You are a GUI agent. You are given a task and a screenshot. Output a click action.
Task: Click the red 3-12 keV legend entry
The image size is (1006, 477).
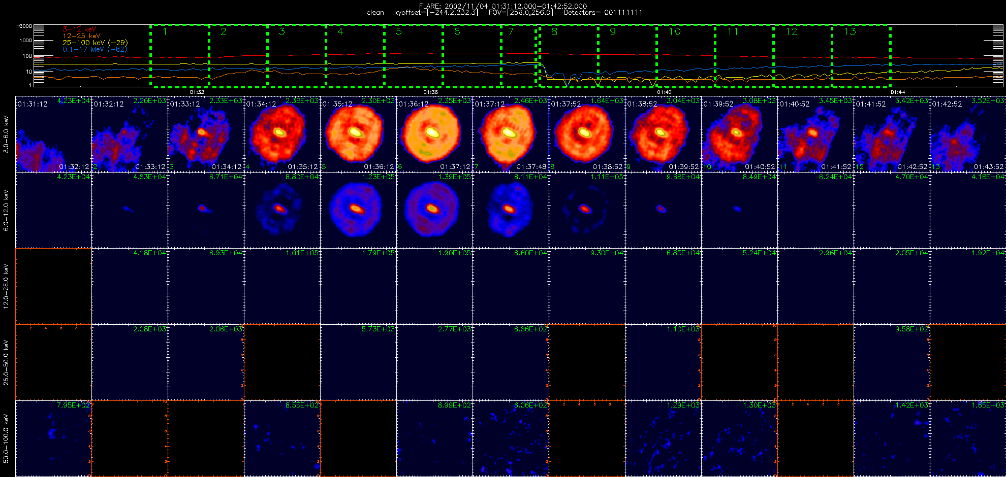79,29
